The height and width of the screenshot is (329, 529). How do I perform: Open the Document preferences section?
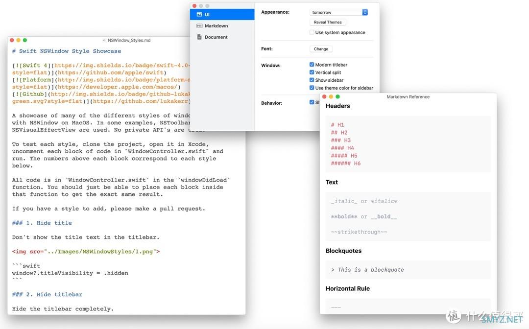[x=222, y=37]
